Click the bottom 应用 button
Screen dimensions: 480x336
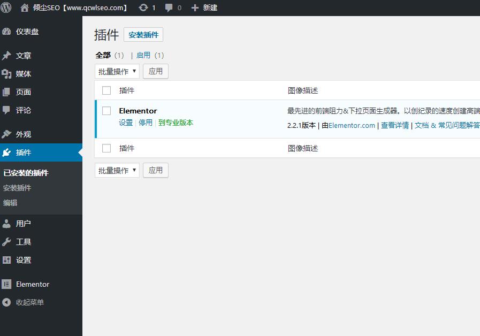pos(156,170)
